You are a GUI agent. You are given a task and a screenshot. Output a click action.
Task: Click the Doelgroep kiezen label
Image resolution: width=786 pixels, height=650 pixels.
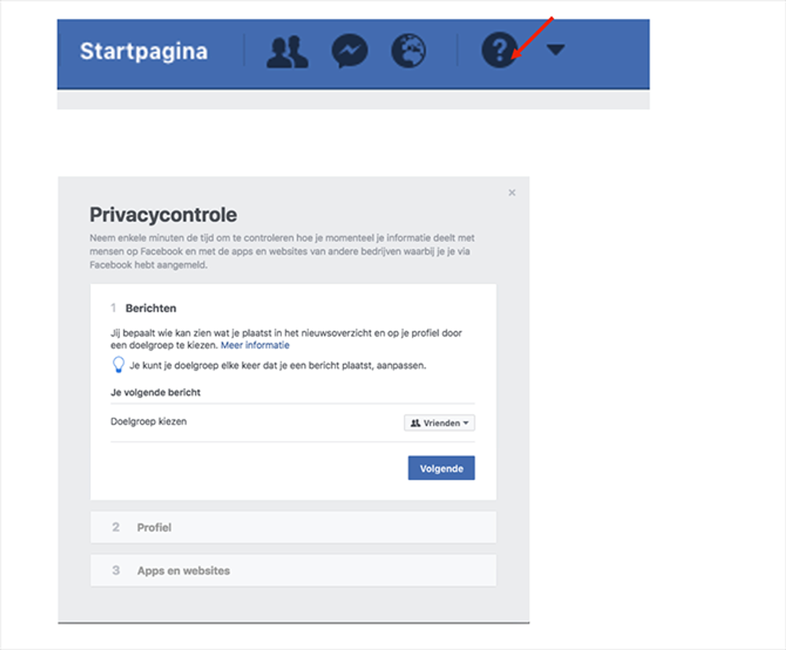[149, 421]
